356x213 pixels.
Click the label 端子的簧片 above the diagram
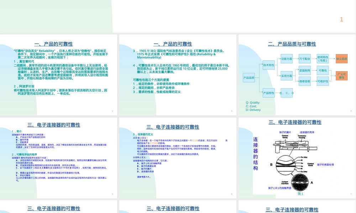285,132
